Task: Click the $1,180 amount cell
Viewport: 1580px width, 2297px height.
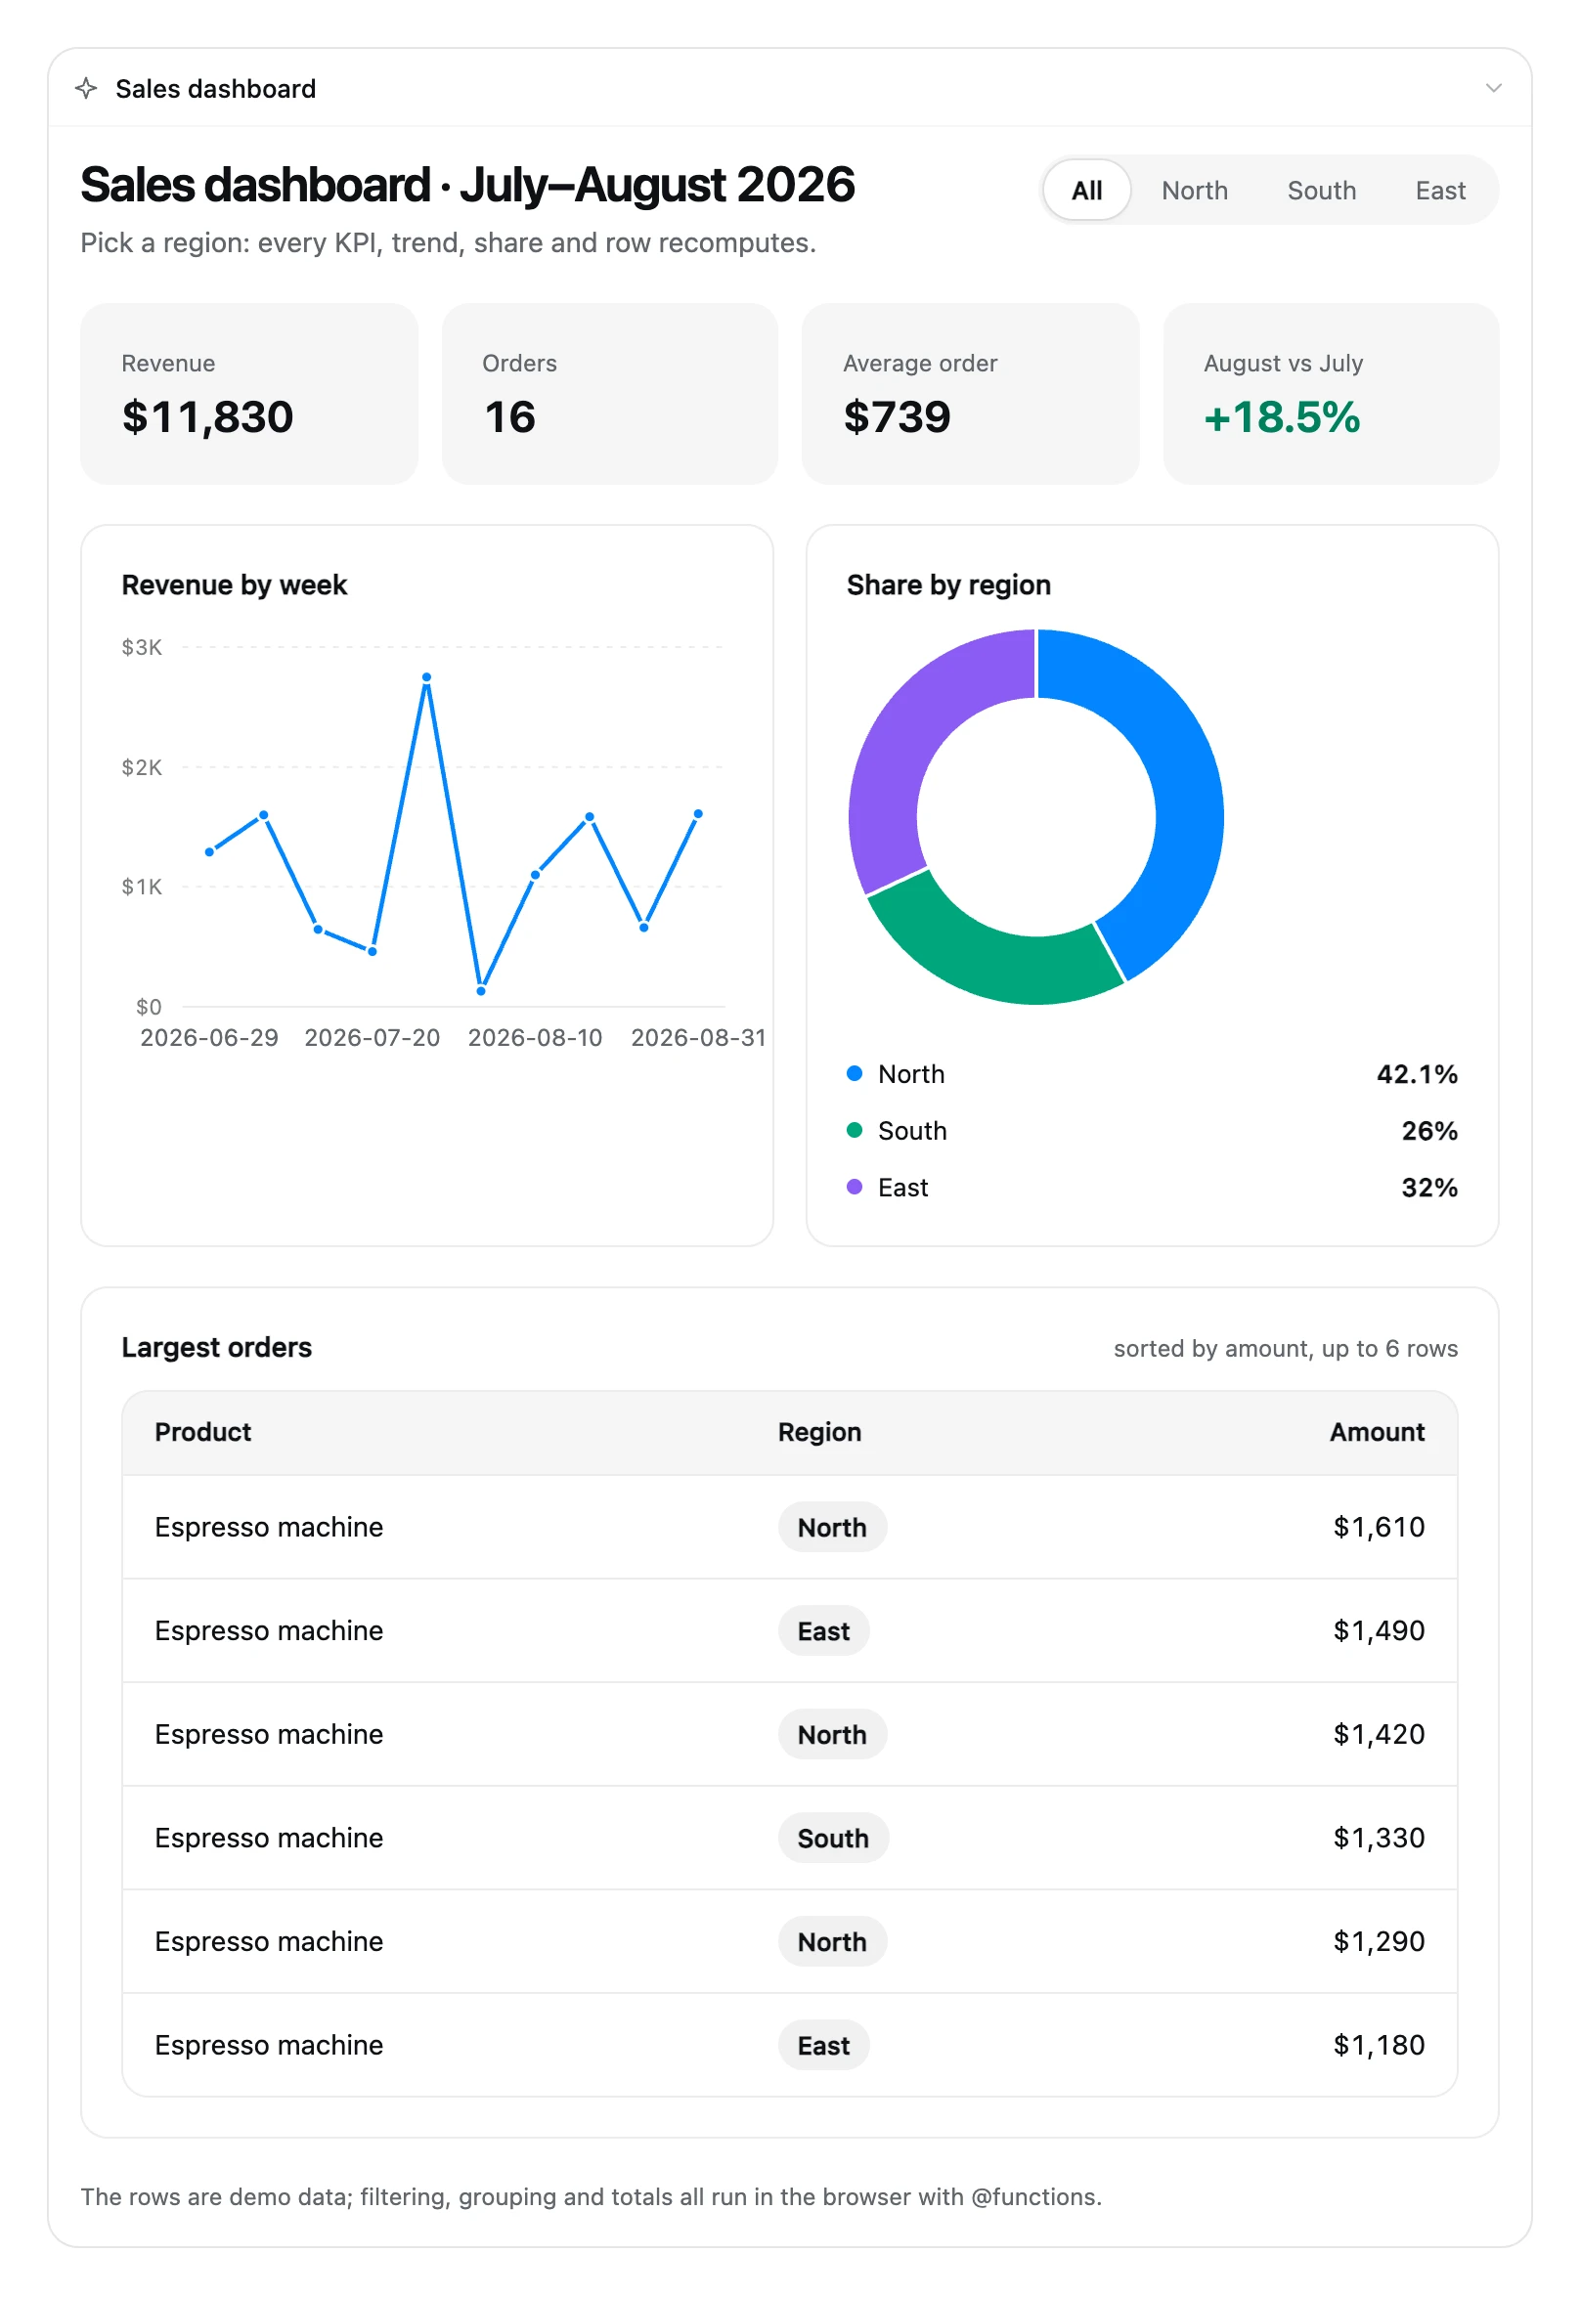Action: coord(1378,2045)
